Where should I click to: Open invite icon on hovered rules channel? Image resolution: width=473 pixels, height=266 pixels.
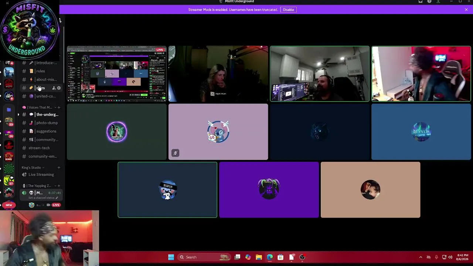pyautogui.click(x=54, y=88)
